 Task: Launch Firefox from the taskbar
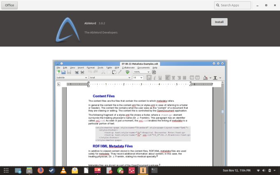tap(41, 170)
